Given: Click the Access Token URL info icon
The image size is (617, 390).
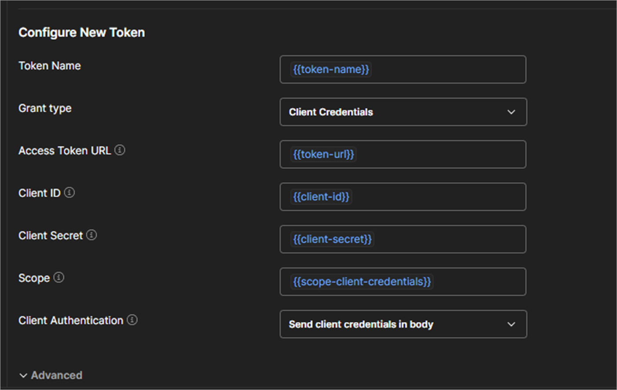Looking at the screenshot, I should [x=120, y=149].
